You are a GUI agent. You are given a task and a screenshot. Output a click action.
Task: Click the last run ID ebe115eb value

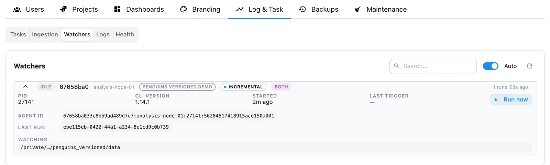(x=116, y=127)
